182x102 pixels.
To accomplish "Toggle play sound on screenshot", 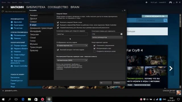I will [94, 48].
